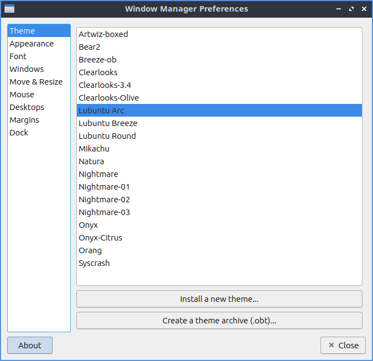
Task: Open the Margins section
Action: [x=24, y=120]
